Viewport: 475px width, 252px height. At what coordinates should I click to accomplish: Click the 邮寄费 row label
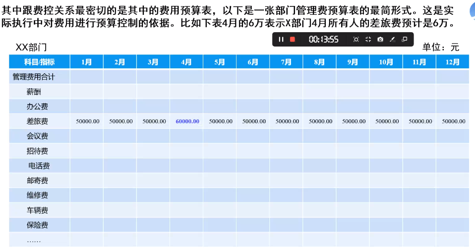[37, 181]
